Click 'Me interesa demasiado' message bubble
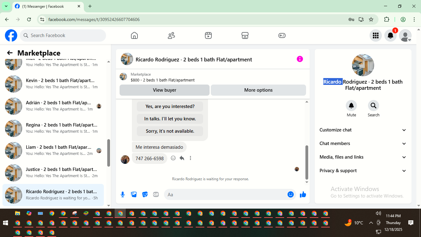This screenshot has height=237, width=421. tap(159, 147)
